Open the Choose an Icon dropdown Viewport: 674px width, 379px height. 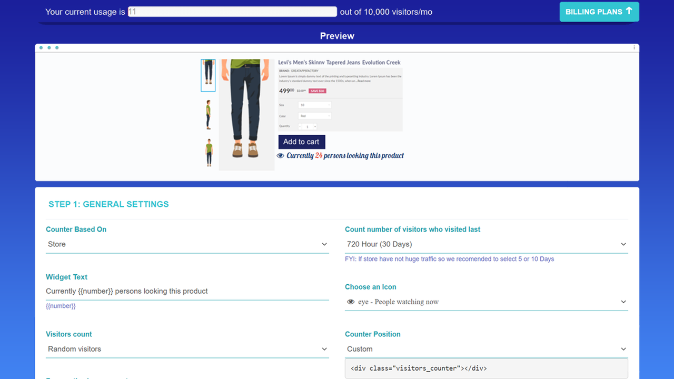click(x=487, y=302)
